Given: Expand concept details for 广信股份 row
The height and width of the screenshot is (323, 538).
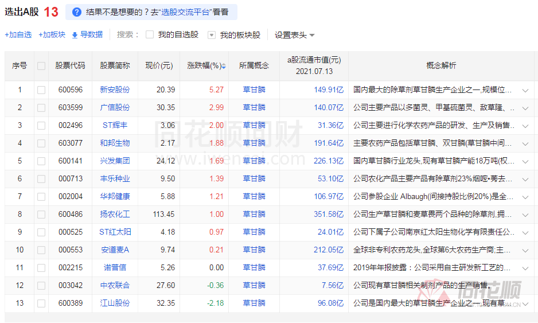Looking at the screenshot, I should pyautogui.click(x=525, y=108).
